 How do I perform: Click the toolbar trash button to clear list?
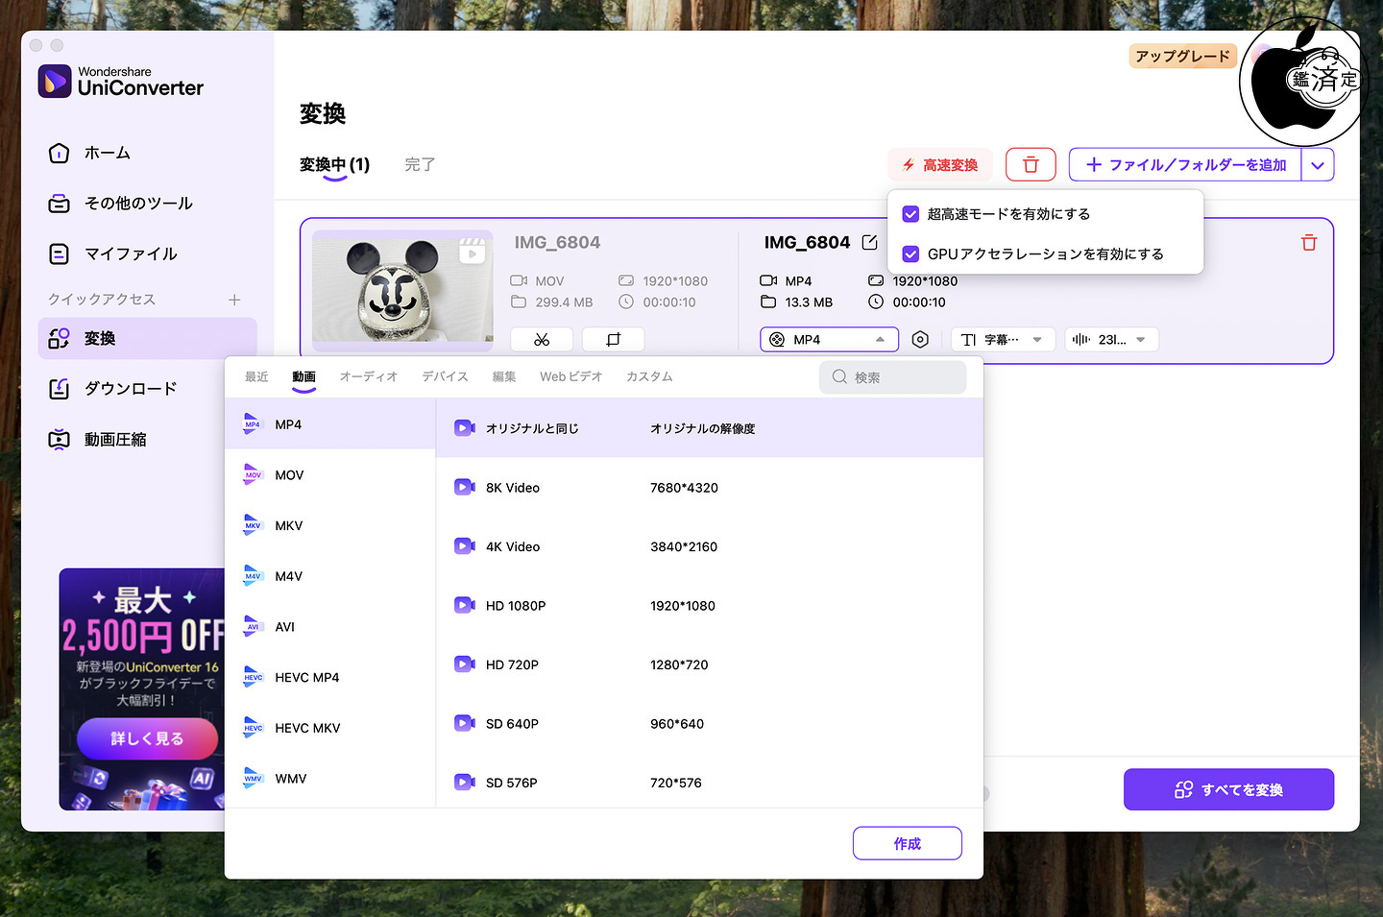[x=1031, y=164]
